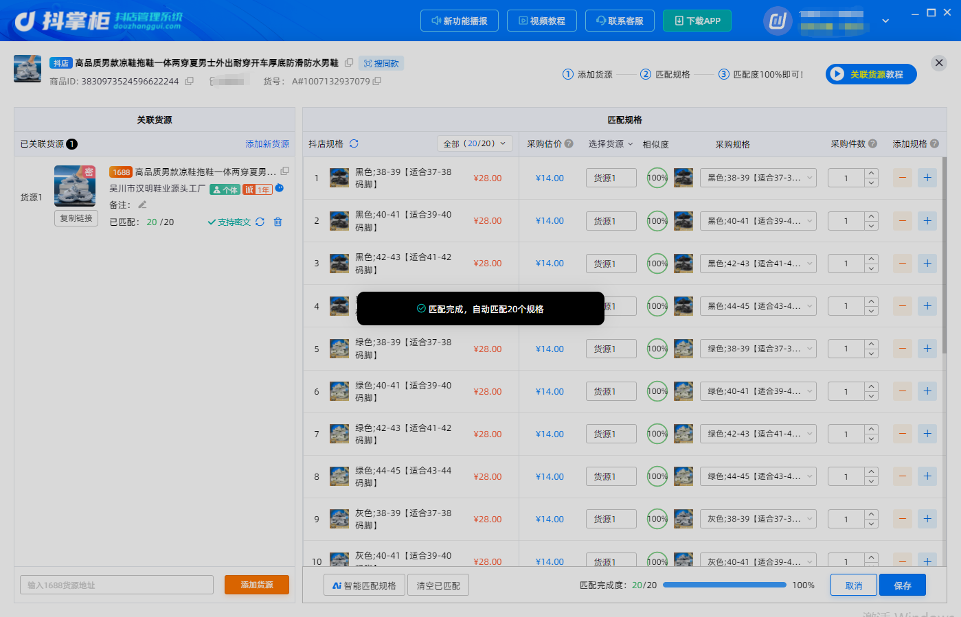Refresh 货源1 matching status
This screenshot has width=961, height=617.
tap(260, 222)
